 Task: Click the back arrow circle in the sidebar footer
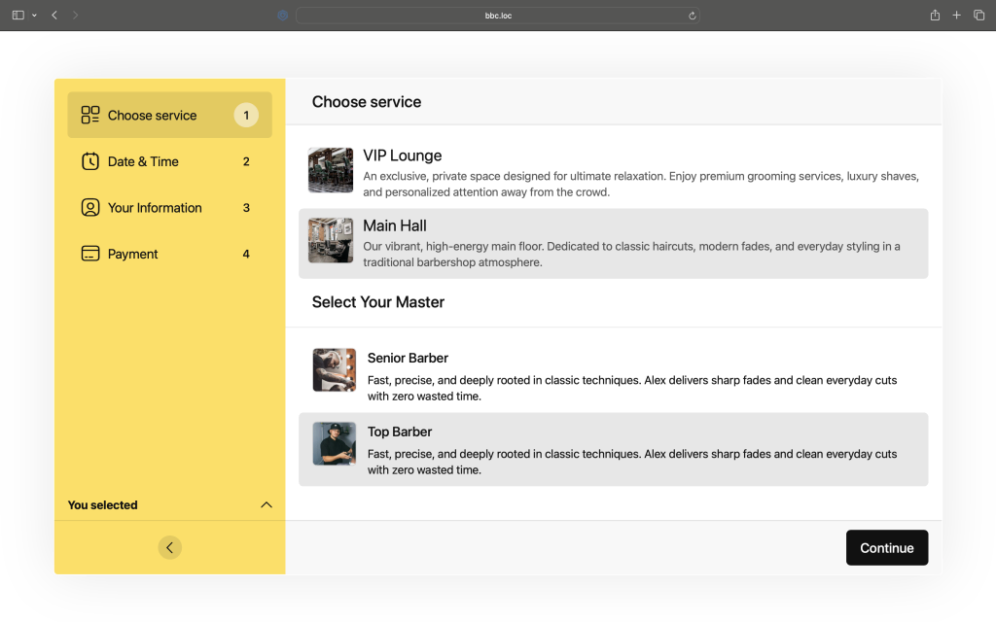click(x=169, y=548)
